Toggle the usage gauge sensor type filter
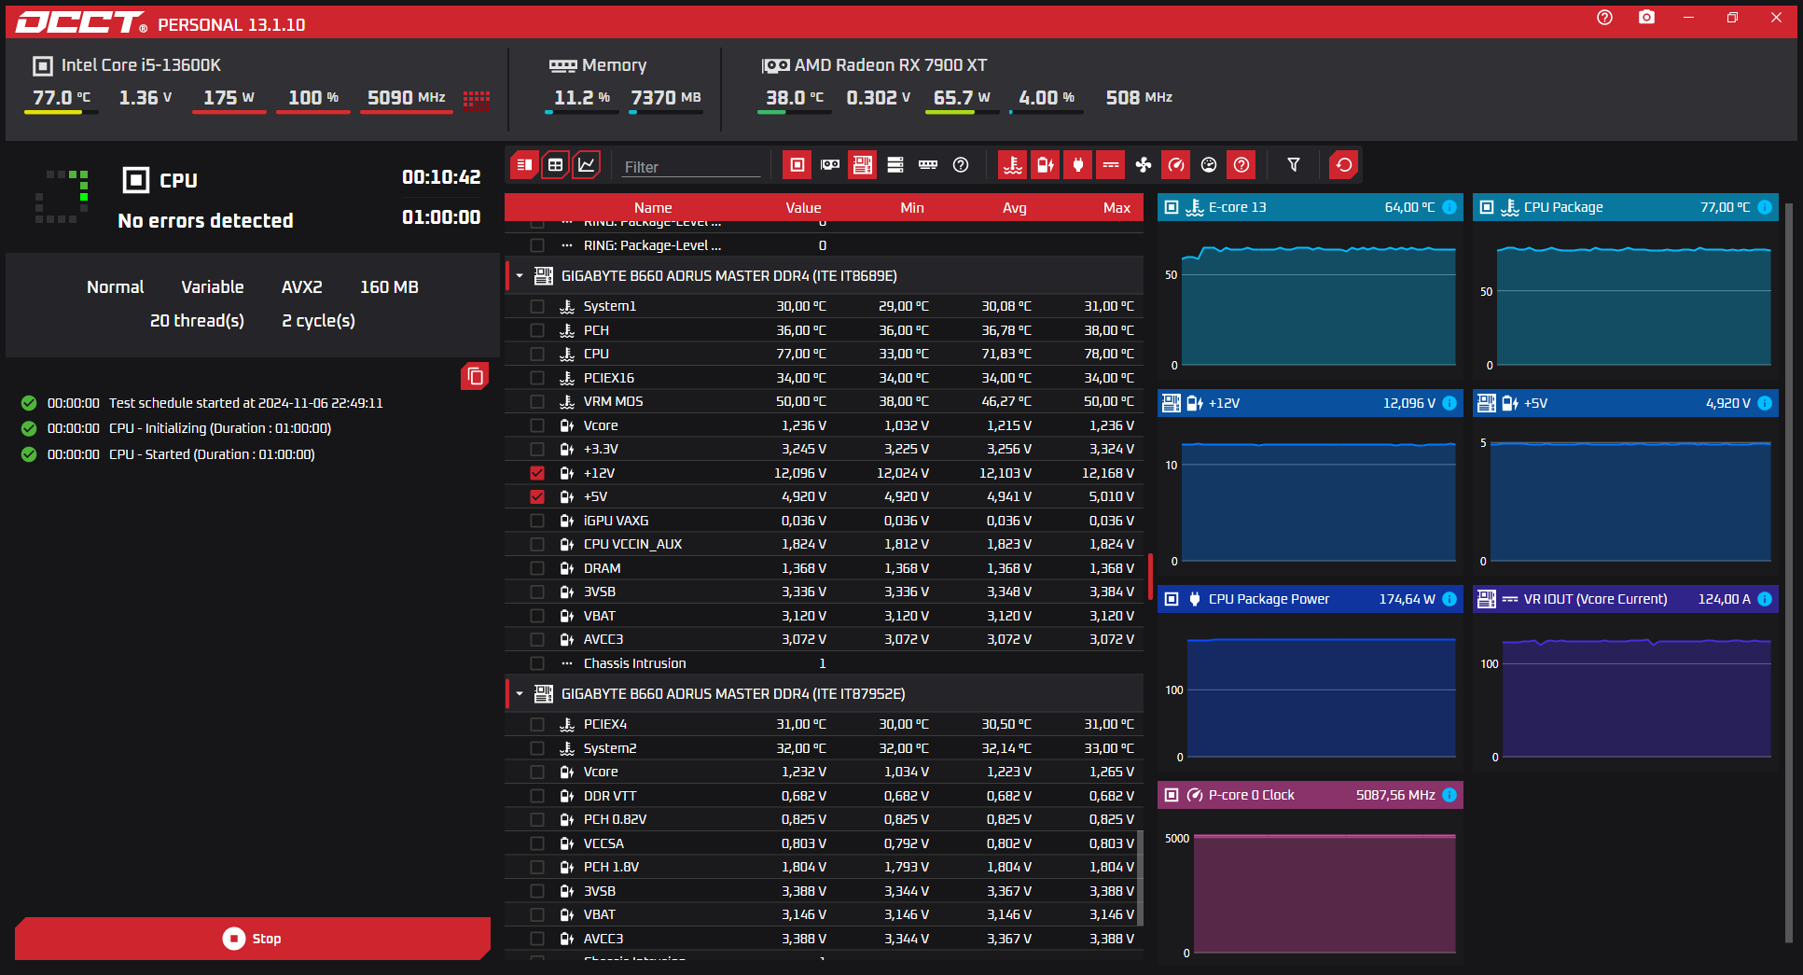This screenshot has height=975, width=1803. [1209, 165]
